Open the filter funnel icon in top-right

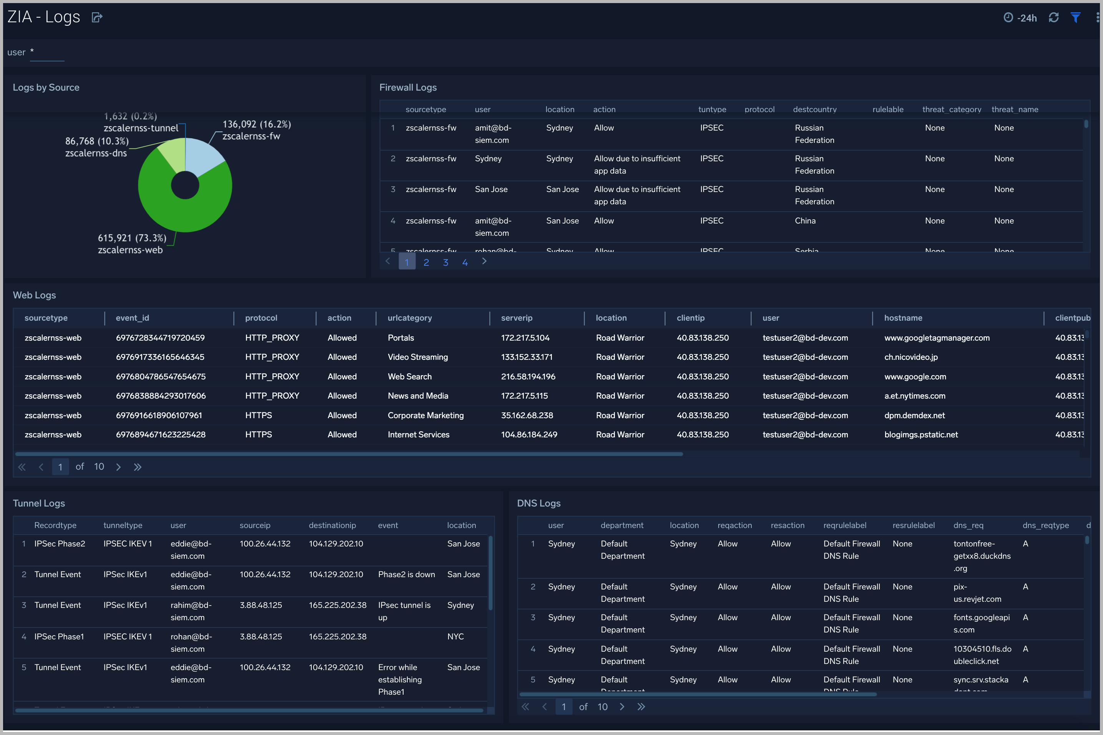1075,17
